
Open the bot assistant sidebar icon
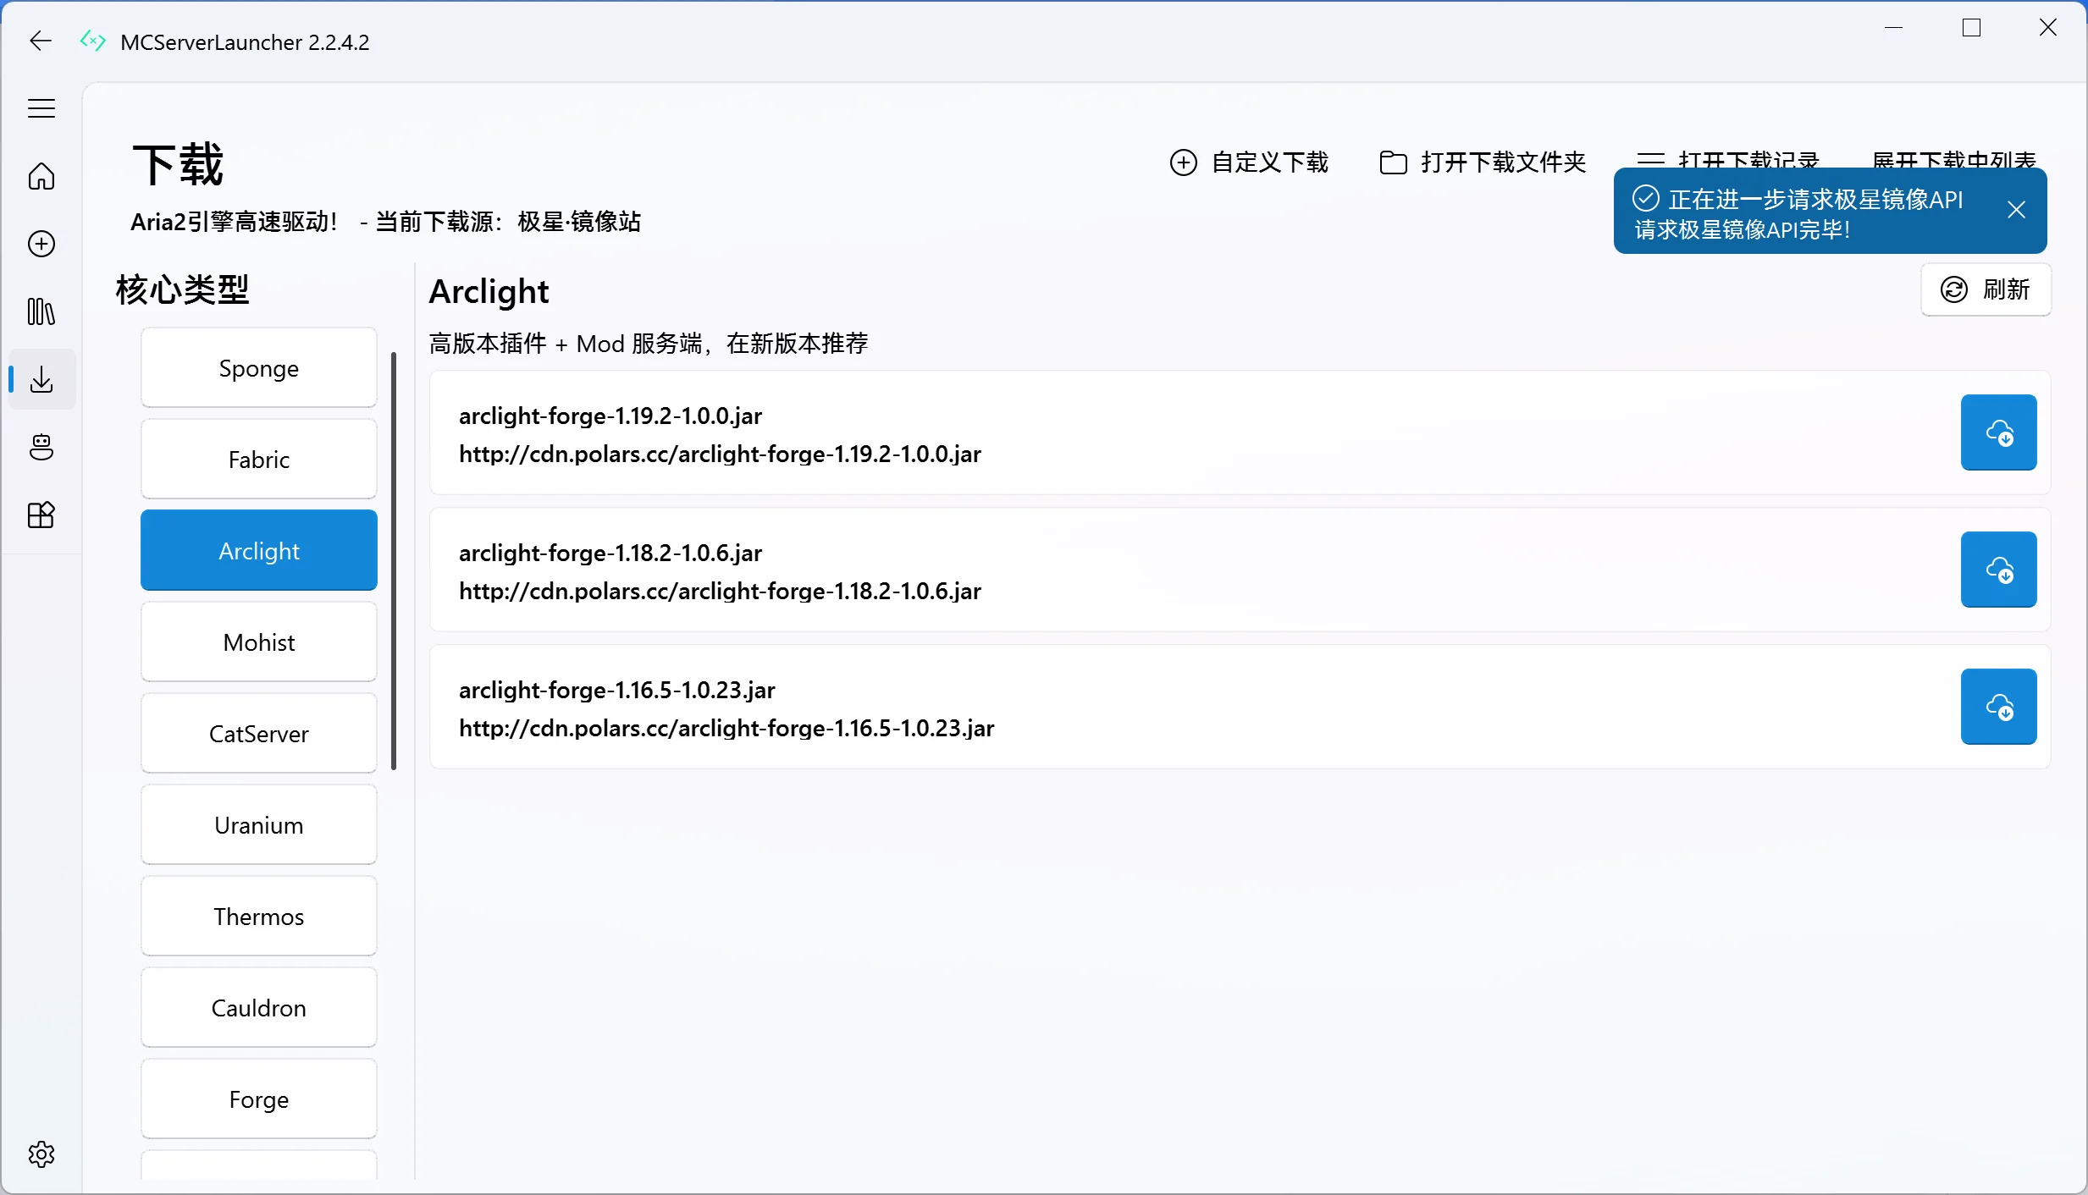[40, 447]
